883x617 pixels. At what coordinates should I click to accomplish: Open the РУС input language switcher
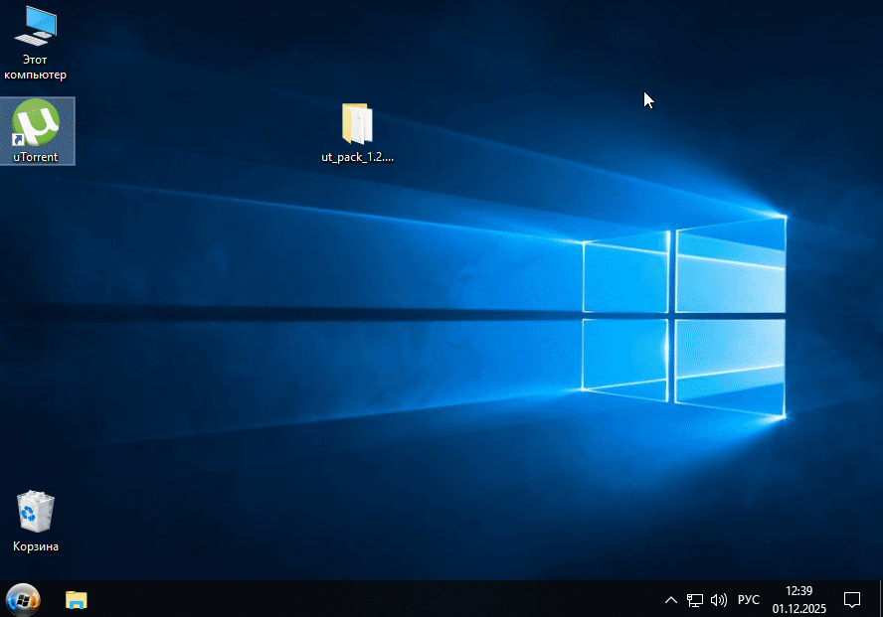[749, 600]
